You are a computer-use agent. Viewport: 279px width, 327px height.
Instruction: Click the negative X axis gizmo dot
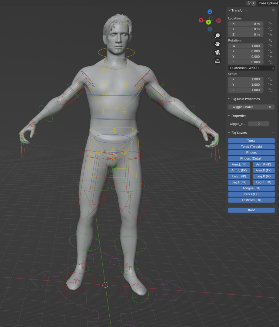[x=218, y=21]
